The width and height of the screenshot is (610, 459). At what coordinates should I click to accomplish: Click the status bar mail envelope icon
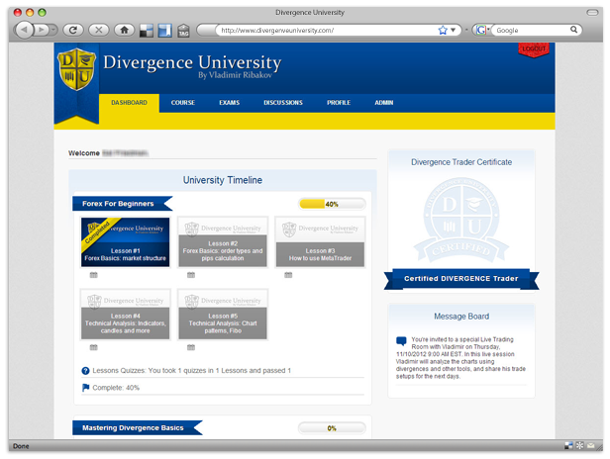coord(590,446)
